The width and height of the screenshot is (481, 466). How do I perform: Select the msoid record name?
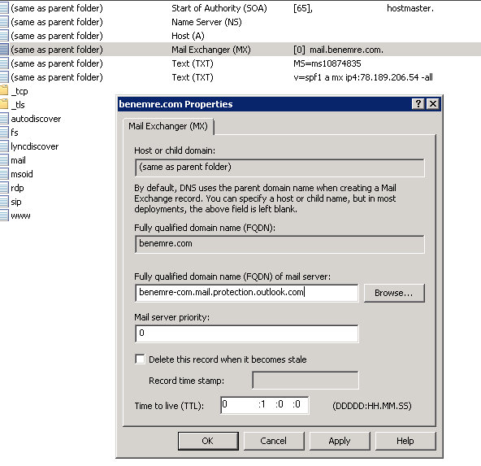(x=22, y=174)
